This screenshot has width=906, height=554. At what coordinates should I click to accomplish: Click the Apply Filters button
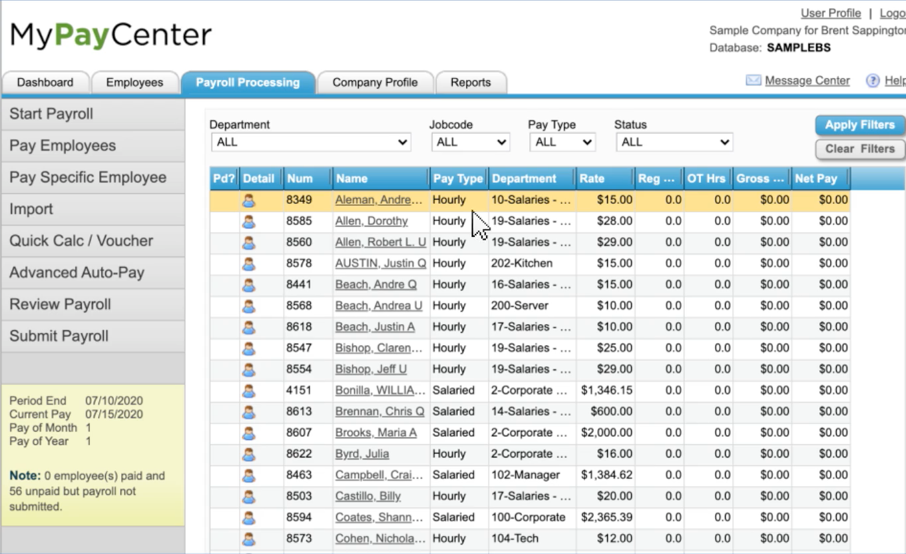tap(860, 125)
